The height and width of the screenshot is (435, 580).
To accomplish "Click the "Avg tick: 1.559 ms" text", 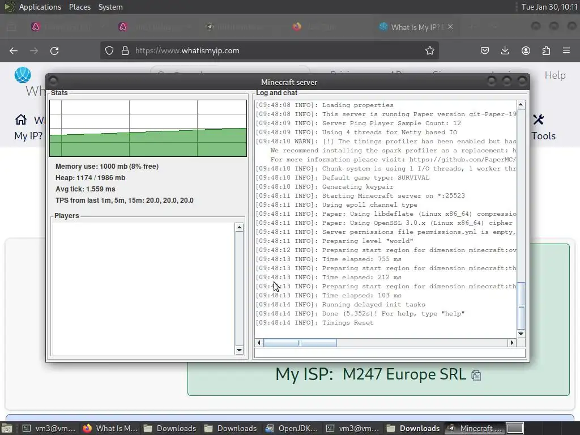I will pyautogui.click(x=85, y=189).
